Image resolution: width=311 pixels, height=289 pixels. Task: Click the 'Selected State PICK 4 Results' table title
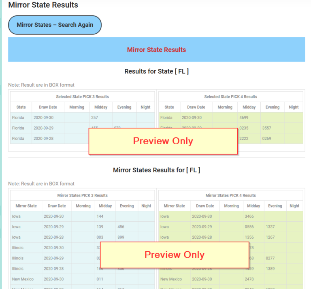point(231,96)
